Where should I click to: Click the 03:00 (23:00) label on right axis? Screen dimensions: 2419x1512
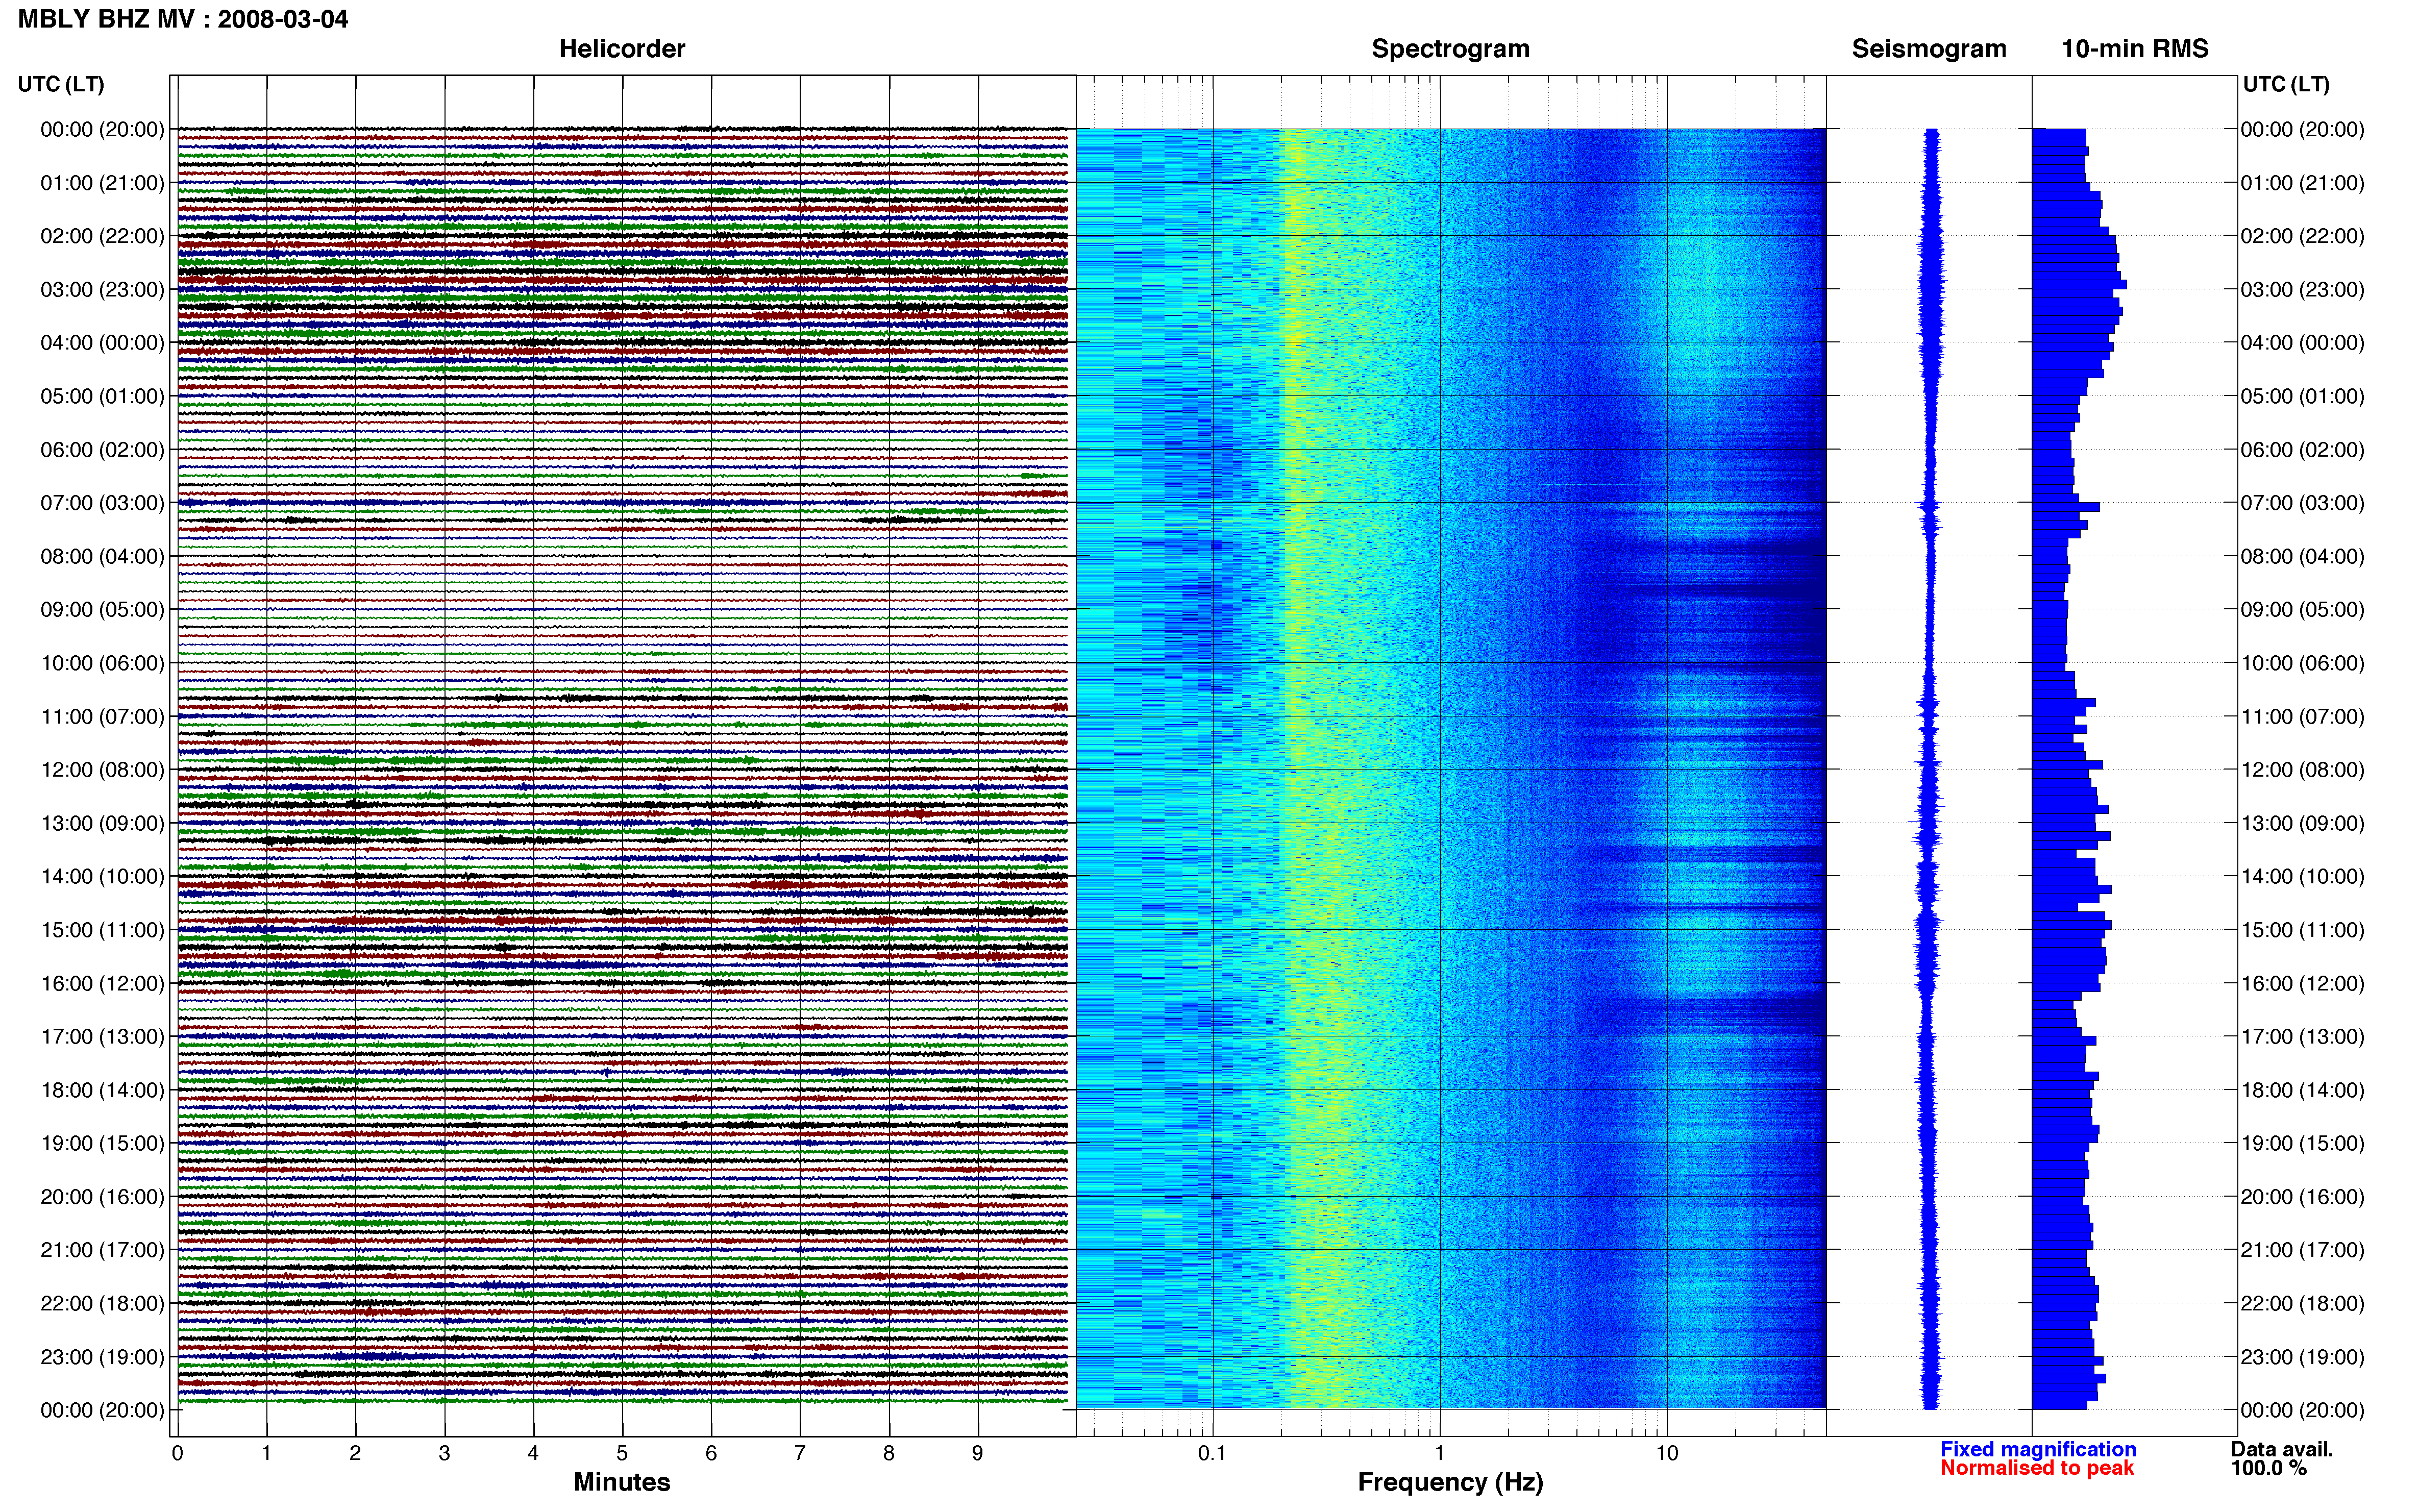point(2302,290)
